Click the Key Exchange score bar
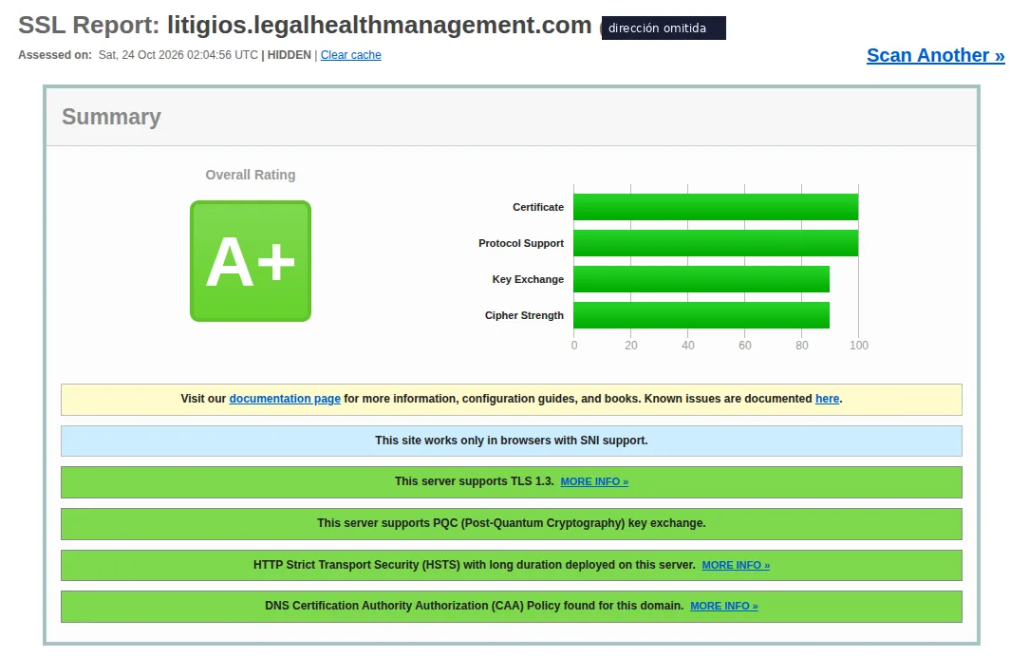Screen dimensions: 1010x657 pyautogui.click(x=701, y=279)
